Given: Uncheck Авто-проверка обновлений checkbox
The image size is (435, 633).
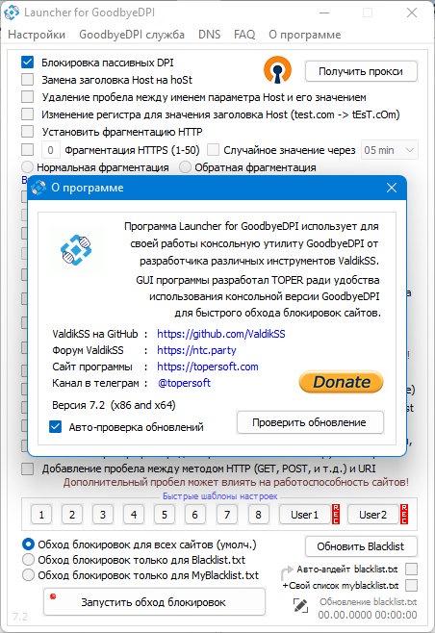Looking at the screenshot, I should (55, 427).
